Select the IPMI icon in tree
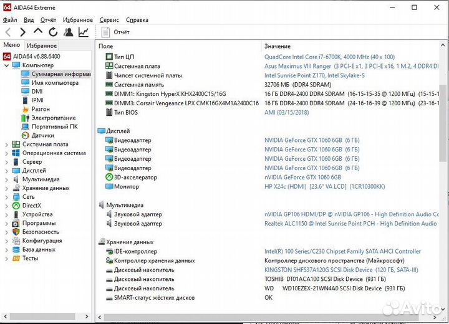449x324 pixels. pyautogui.click(x=26, y=100)
